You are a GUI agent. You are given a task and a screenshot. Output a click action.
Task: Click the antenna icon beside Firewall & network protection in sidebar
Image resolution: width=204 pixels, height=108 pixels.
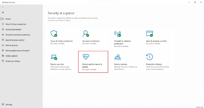pyautogui.click(x=3, y=35)
